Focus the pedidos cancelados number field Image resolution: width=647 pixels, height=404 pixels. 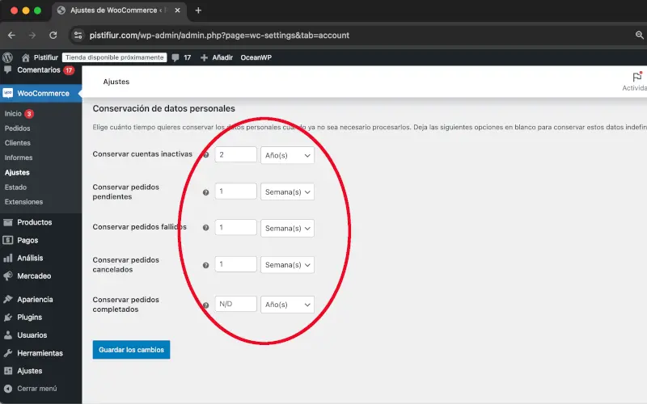[235, 264]
